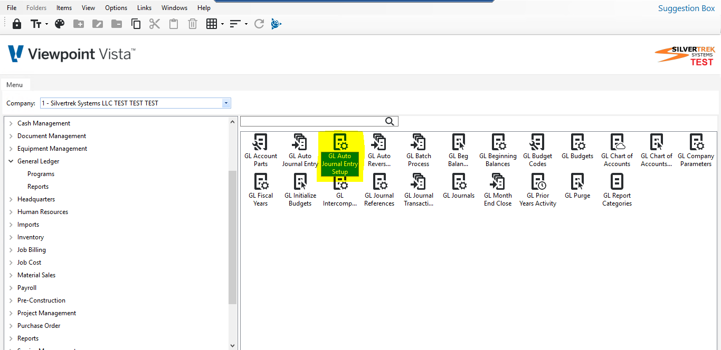Open the GL Account Parts program
The width and height of the screenshot is (721, 350).
[x=261, y=151]
